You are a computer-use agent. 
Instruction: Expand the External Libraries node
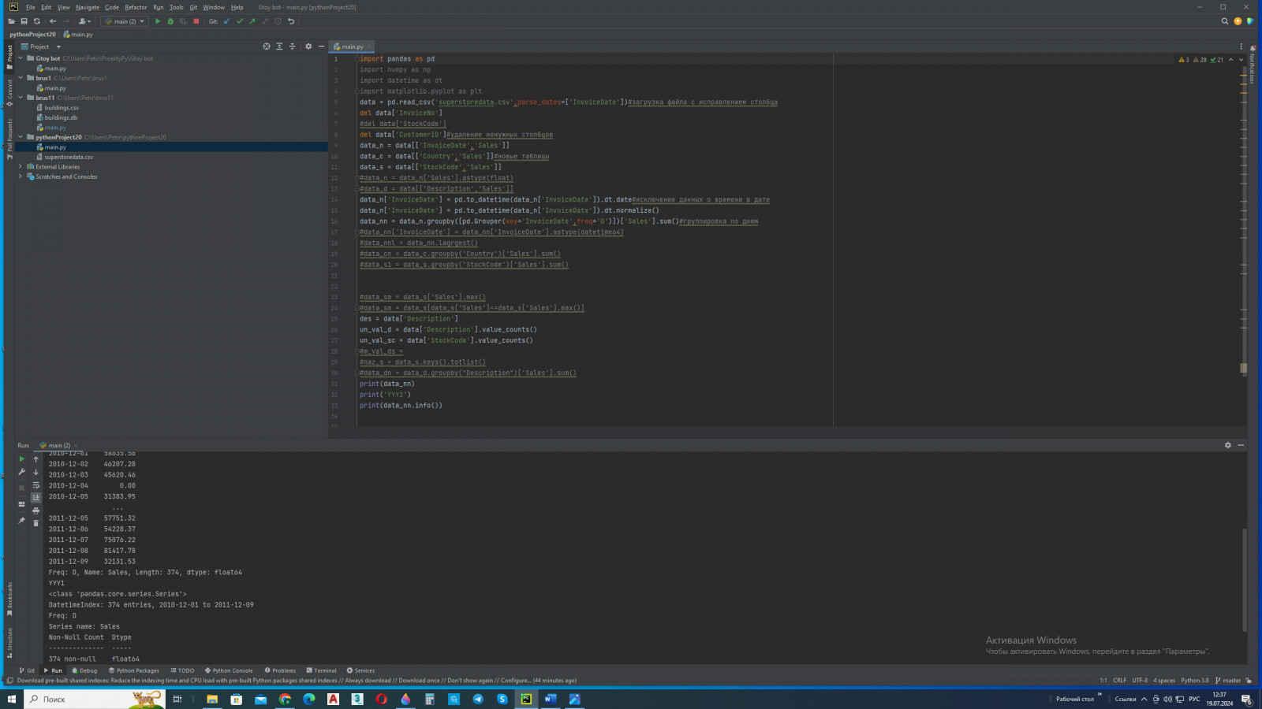coord(21,167)
